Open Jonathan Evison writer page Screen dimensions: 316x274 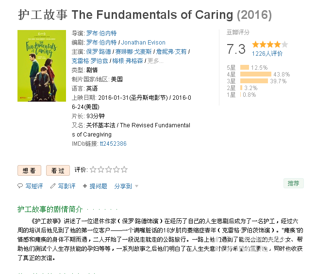pyautogui.click(x=143, y=43)
